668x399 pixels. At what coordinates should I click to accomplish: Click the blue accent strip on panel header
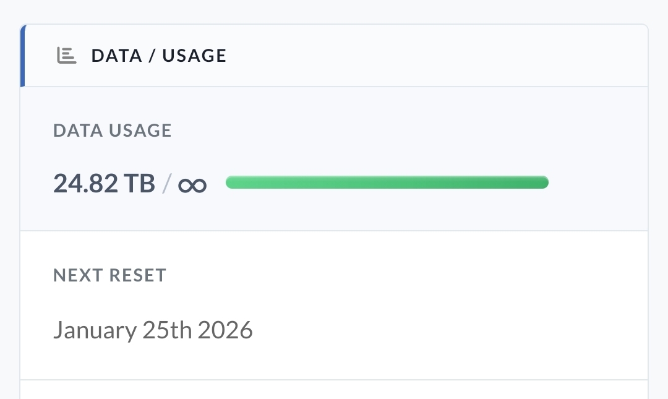pyautogui.click(x=22, y=56)
